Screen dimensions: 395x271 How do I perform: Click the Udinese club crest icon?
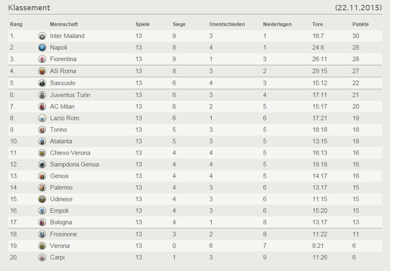pos(42,199)
